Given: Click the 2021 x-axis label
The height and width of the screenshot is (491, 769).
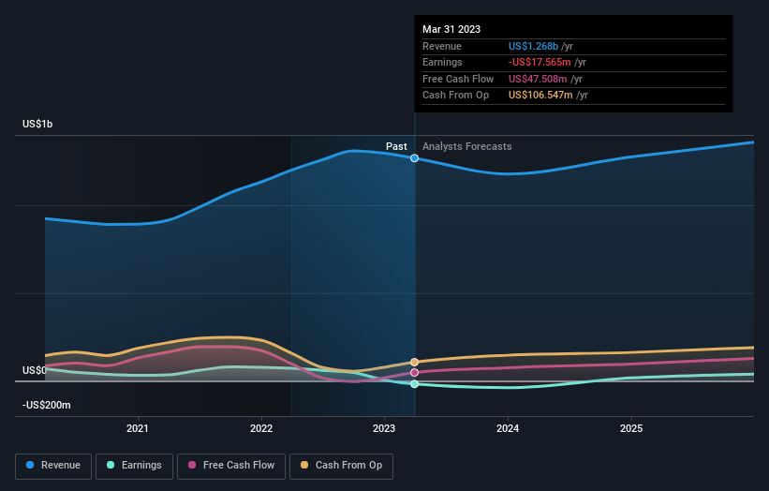Looking at the screenshot, I should click(x=138, y=428).
